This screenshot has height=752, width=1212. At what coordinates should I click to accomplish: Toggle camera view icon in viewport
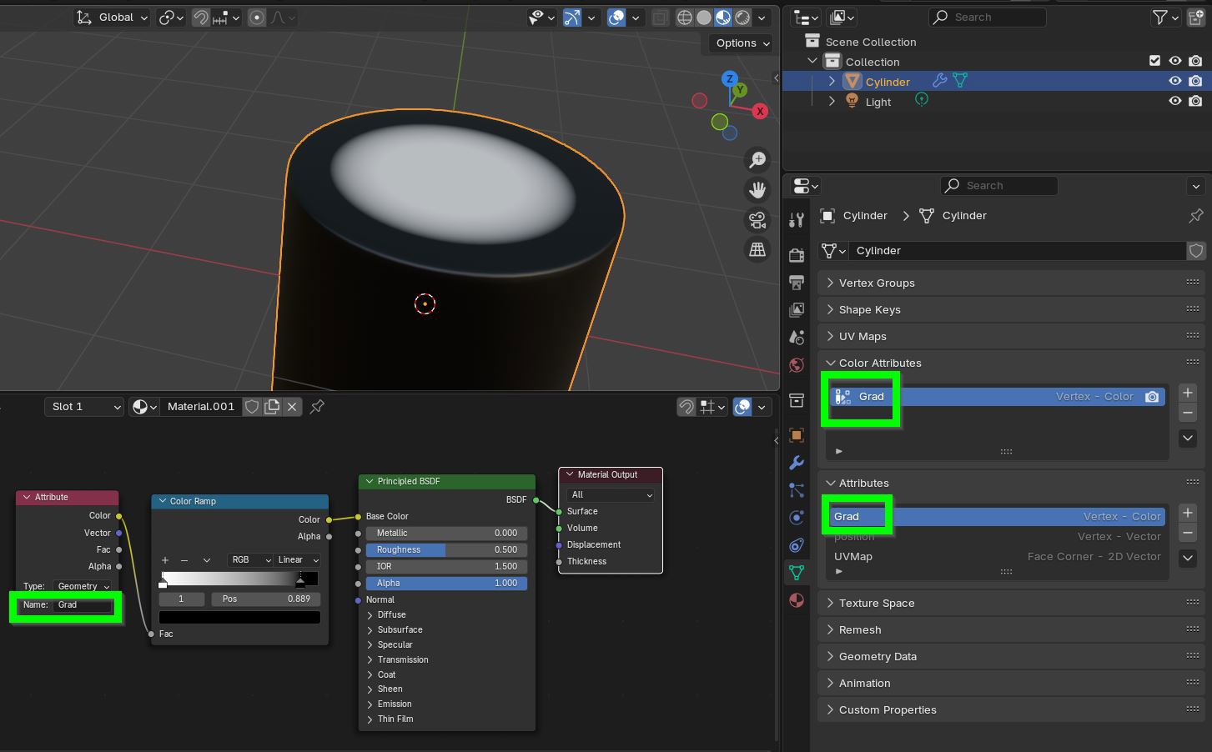[757, 220]
